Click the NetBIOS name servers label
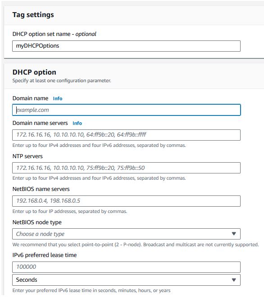 41,189
